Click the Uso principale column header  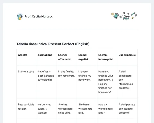[x=127, y=55]
